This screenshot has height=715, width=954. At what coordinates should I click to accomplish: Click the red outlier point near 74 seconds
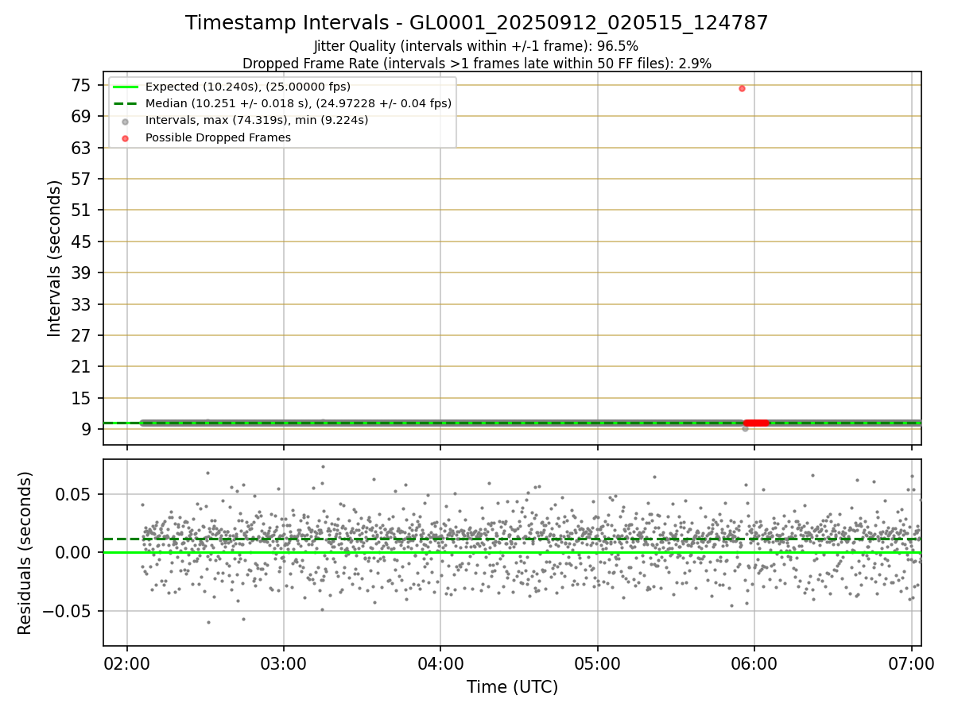tap(742, 88)
